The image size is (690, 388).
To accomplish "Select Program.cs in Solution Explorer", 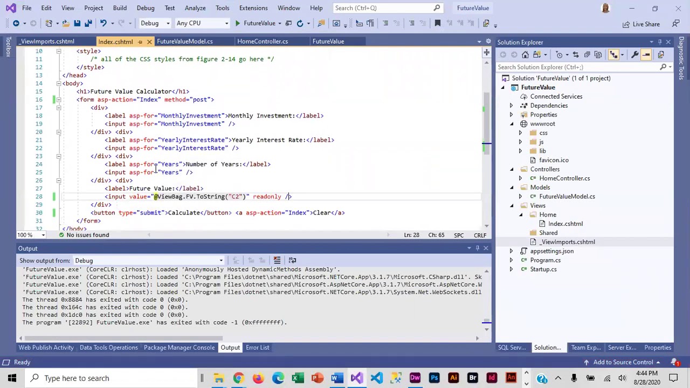I will coord(545,260).
